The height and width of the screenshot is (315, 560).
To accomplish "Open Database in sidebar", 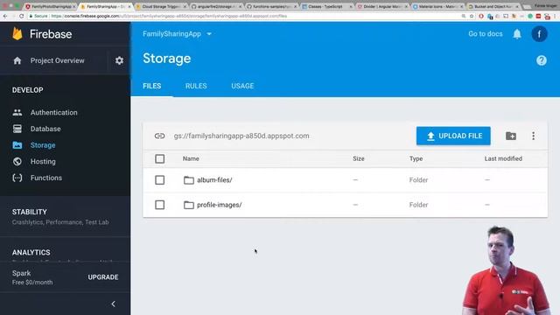I will [45, 129].
